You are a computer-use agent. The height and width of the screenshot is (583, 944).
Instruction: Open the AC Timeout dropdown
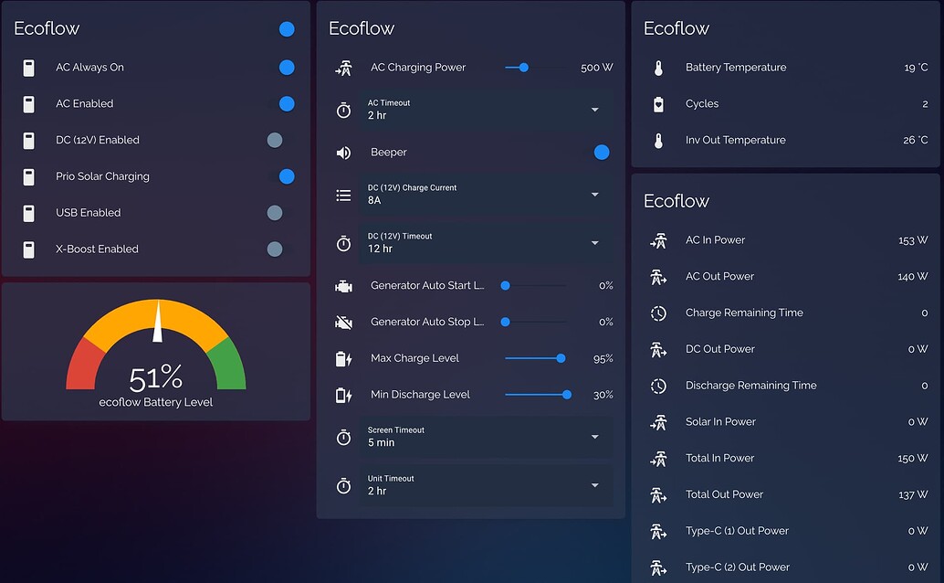(x=486, y=110)
